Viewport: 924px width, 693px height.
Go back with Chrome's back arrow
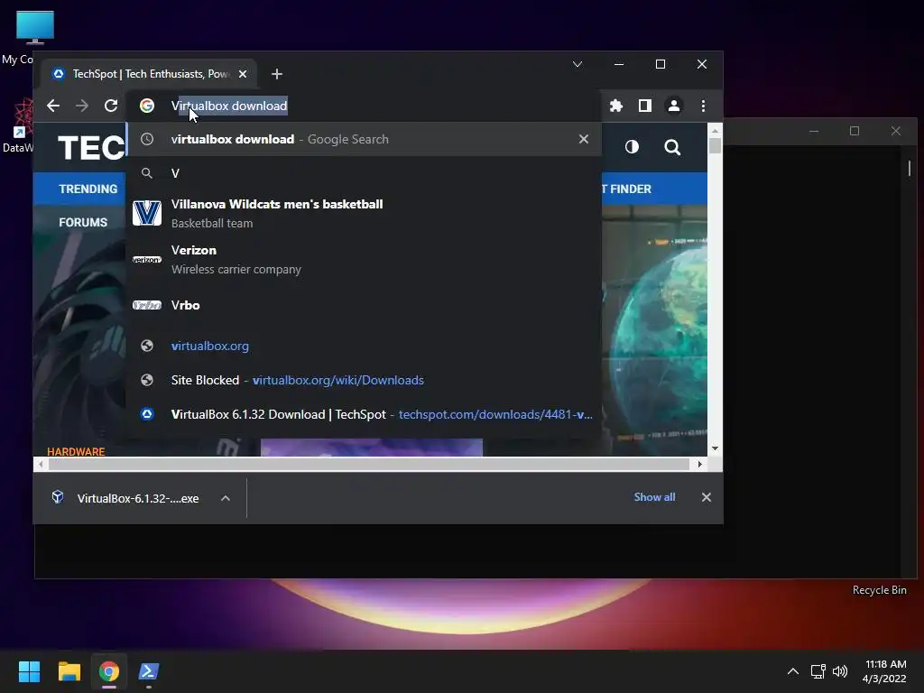[x=53, y=106]
